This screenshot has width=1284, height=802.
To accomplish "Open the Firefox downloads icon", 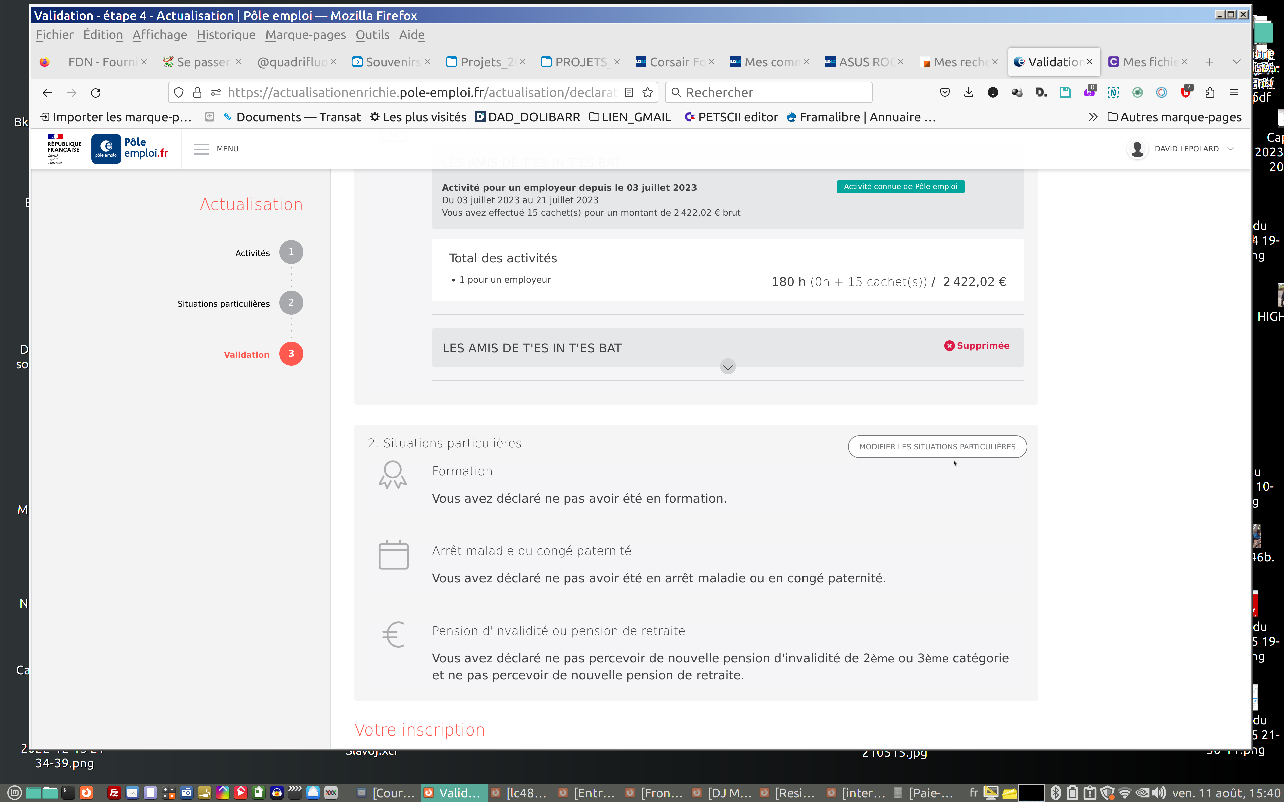I will (968, 92).
